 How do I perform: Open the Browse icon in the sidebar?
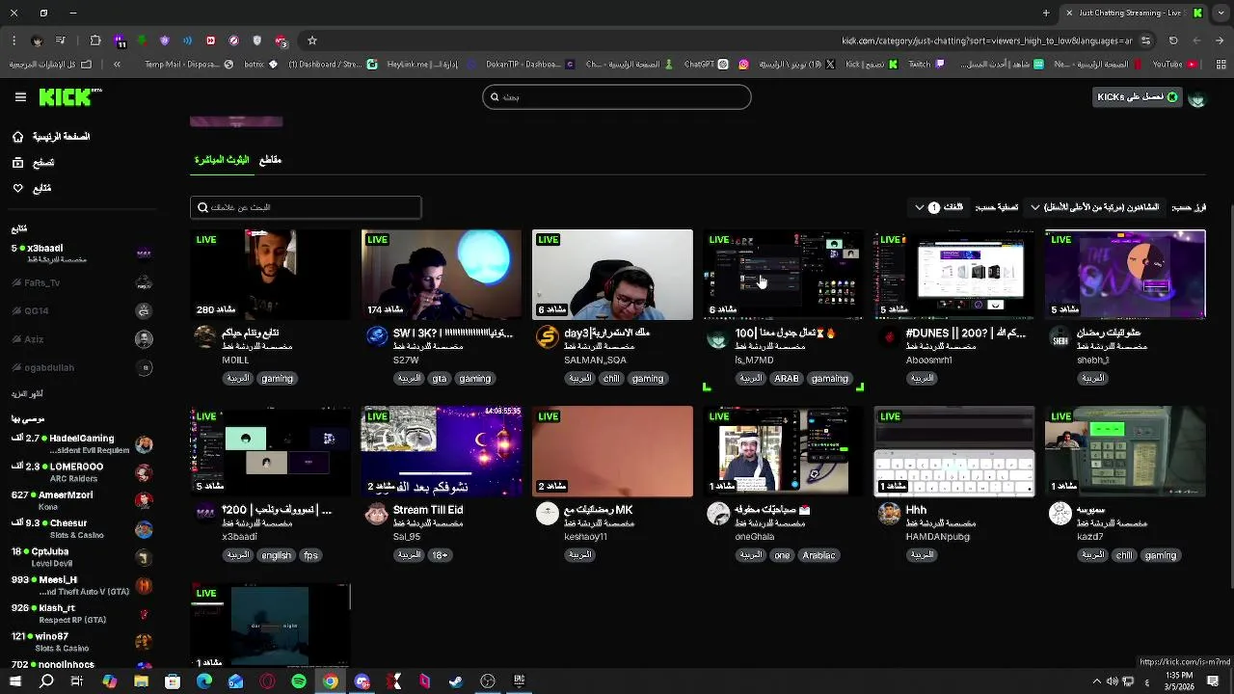coord(17,163)
